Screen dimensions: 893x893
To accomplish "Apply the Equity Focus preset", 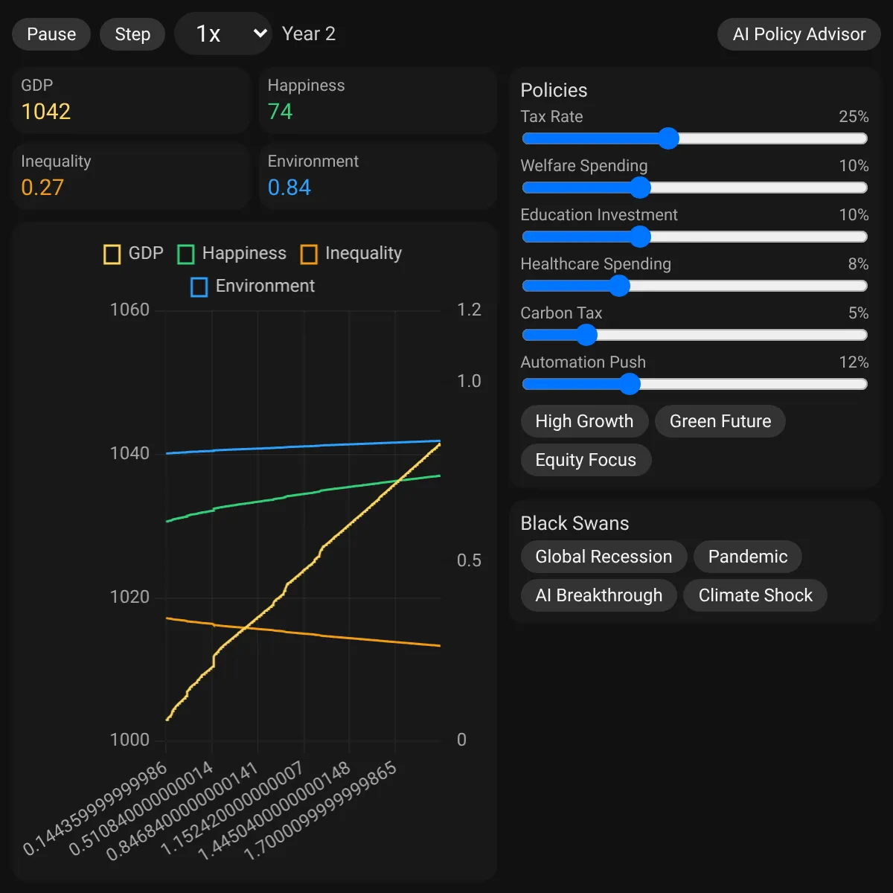I will pyautogui.click(x=586, y=460).
